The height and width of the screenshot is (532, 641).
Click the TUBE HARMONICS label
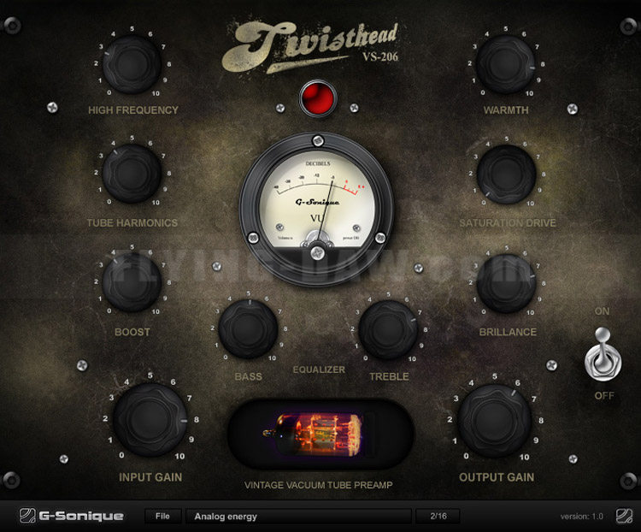click(x=132, y=223)
